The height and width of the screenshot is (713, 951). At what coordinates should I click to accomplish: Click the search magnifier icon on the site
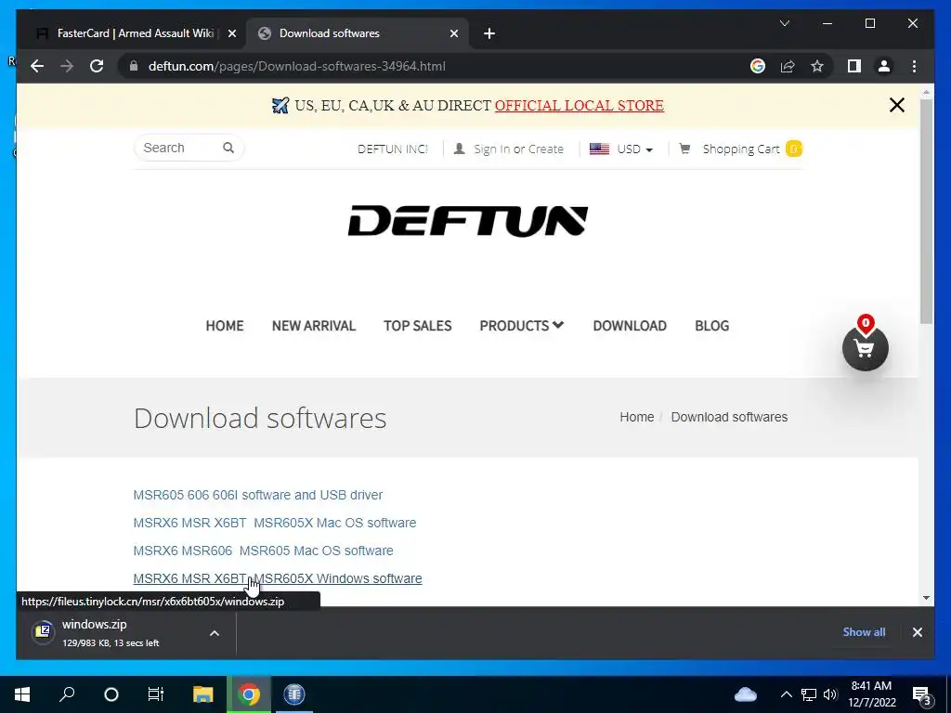pyautogui.click(x=228, y=148)
